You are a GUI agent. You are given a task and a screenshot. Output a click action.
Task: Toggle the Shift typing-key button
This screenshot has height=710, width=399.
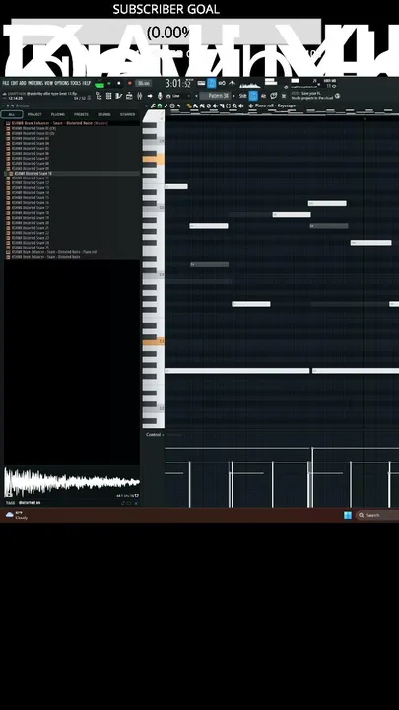pos(243,96)
